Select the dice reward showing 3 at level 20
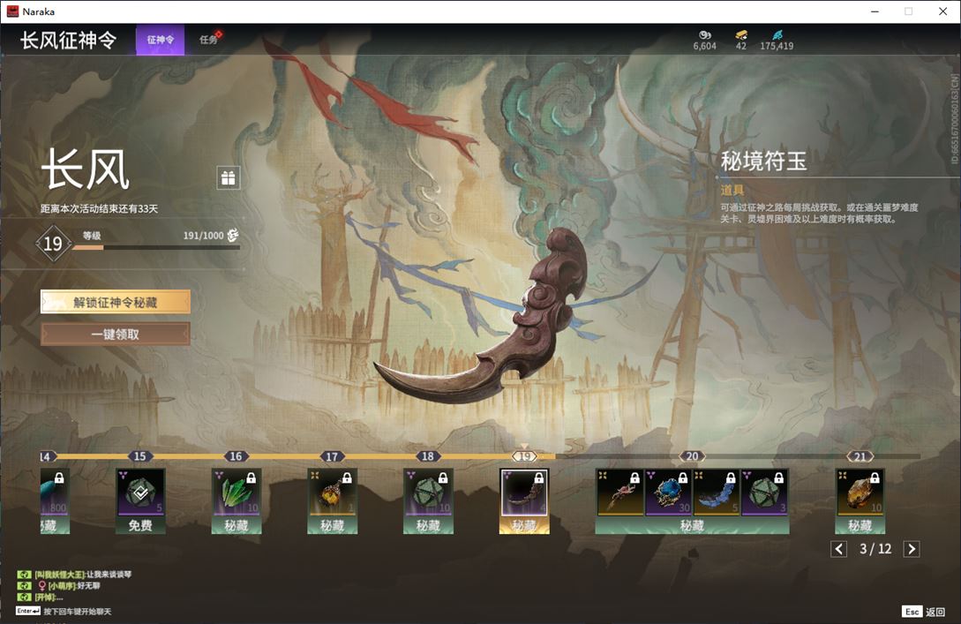961x624 pixels. pyautogui.click(x=764, y=492)
